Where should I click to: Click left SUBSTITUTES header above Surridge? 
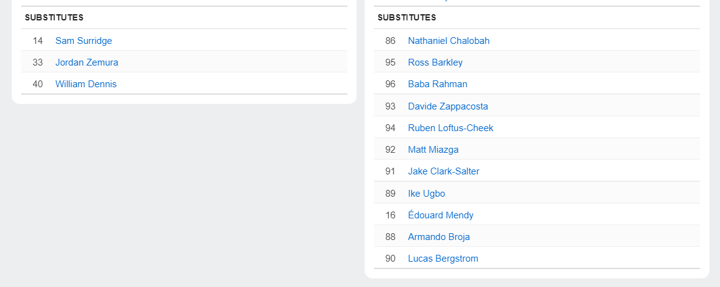tap(54, 18)
